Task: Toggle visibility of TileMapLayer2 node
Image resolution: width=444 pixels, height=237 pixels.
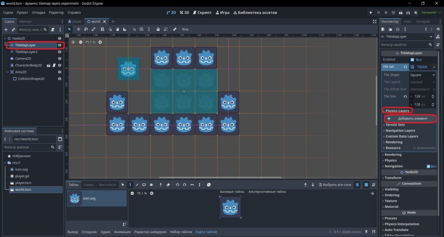Action: 59,52
